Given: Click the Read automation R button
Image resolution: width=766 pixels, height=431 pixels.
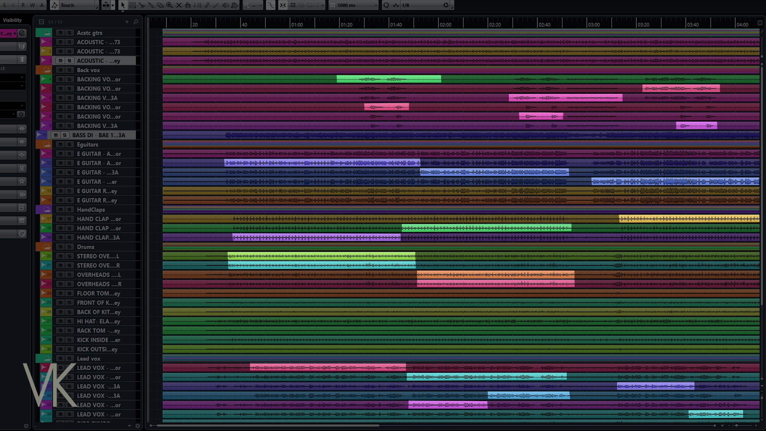Looking at the screenshot, I should pos(23,5).
